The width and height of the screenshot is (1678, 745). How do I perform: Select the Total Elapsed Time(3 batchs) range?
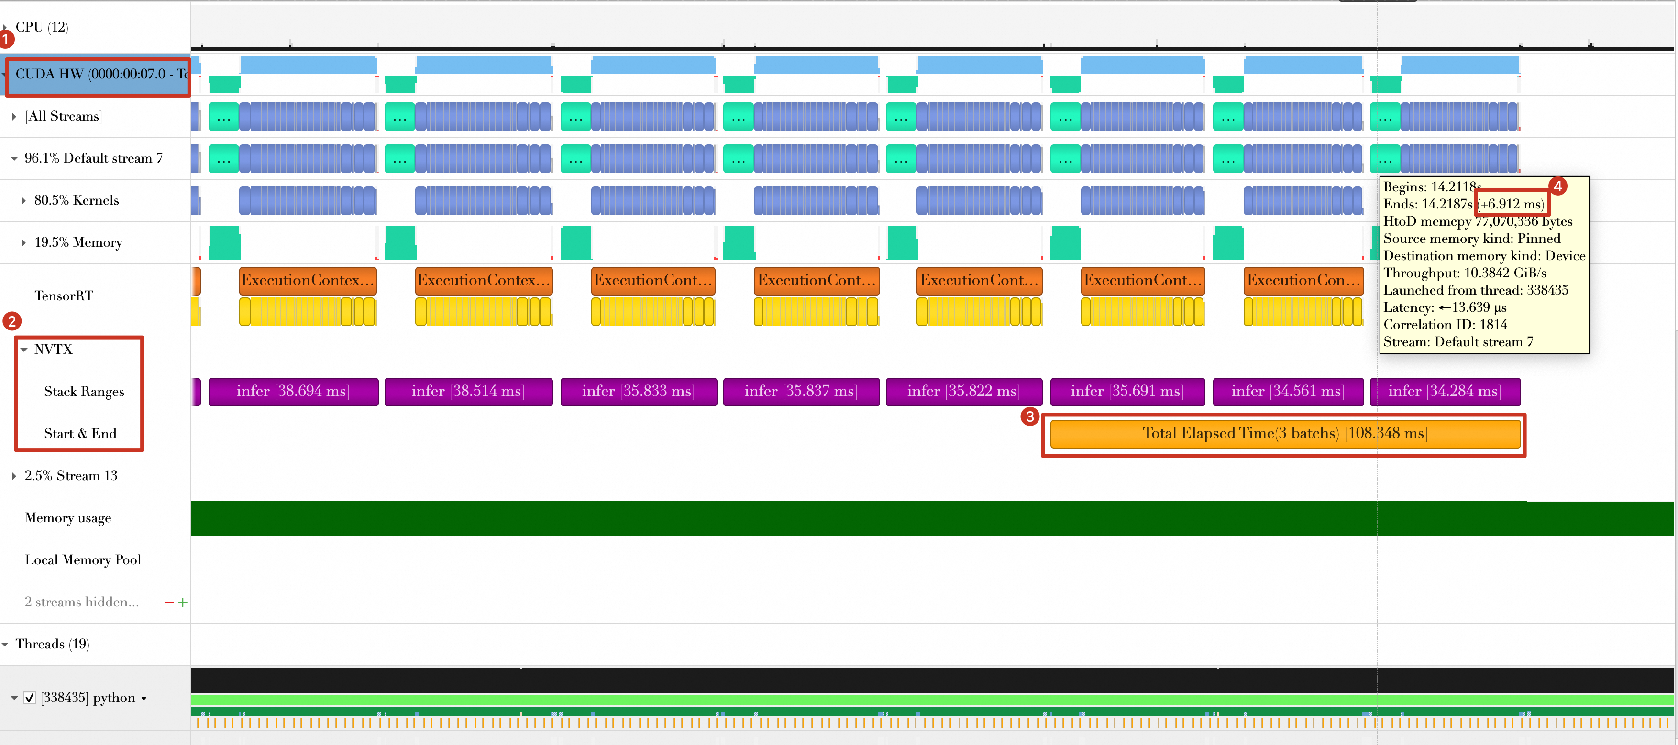point(1285,434)
